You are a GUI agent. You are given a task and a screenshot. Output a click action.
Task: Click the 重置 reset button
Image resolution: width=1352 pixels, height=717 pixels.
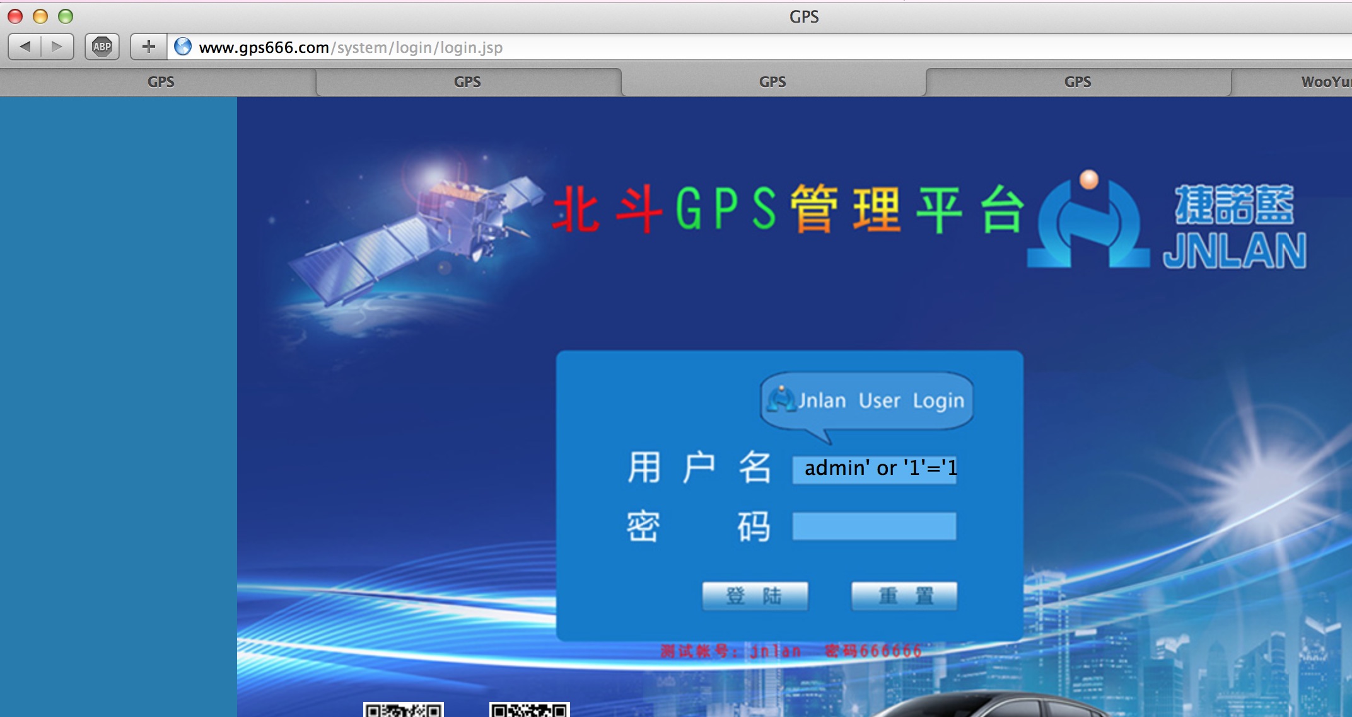(x=904, y=595)
